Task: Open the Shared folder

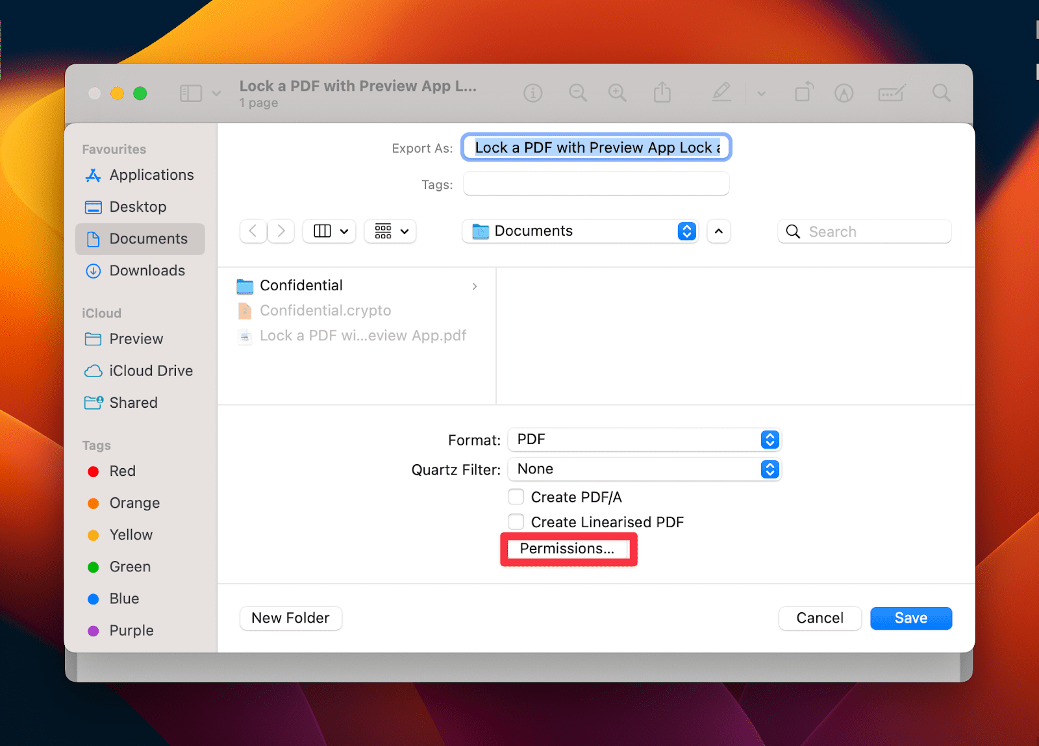Action: pyautogui.click(x=140, y=403)
